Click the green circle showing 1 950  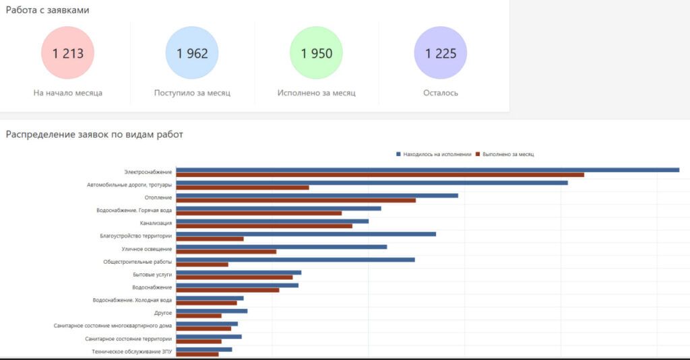(x=316, y=53)
